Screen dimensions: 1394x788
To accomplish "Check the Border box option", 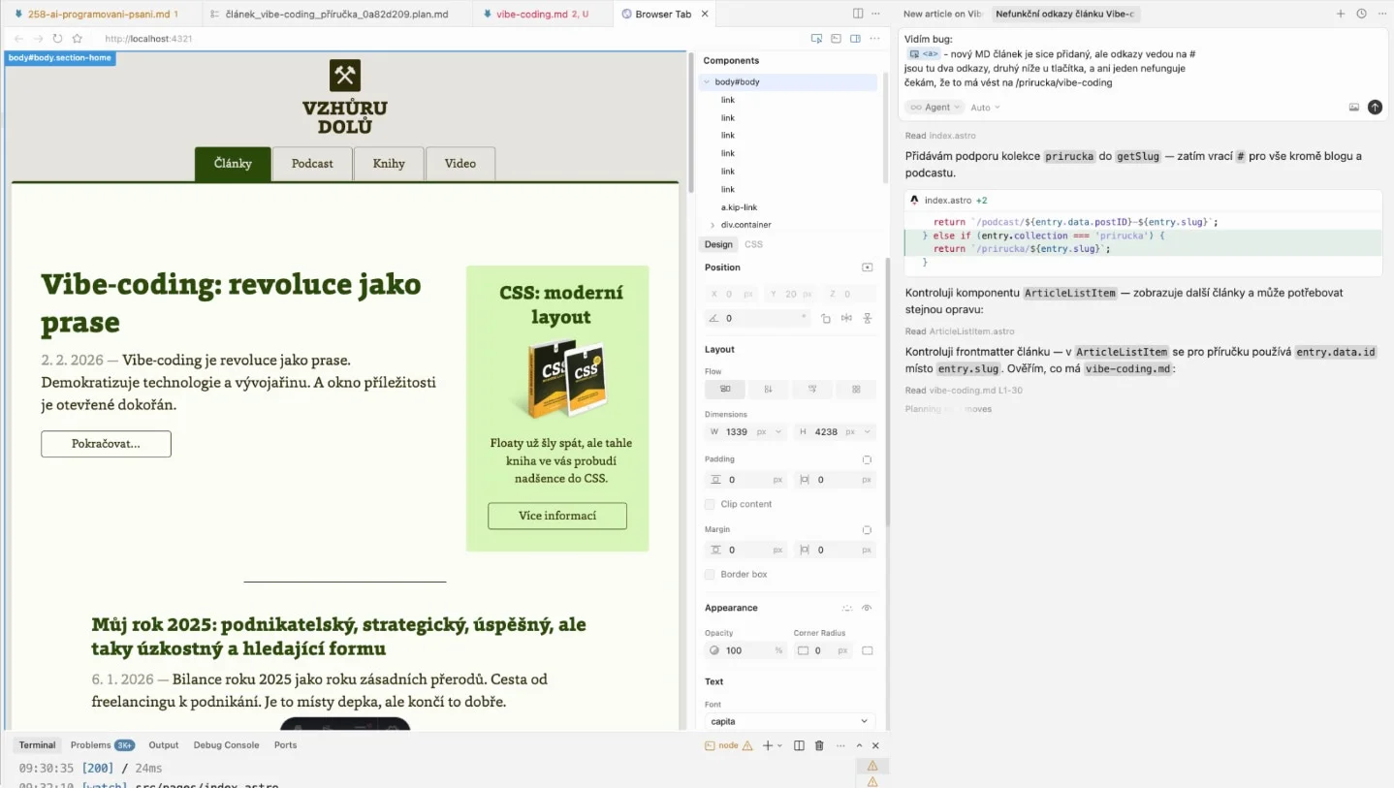I will click(710, 574).
